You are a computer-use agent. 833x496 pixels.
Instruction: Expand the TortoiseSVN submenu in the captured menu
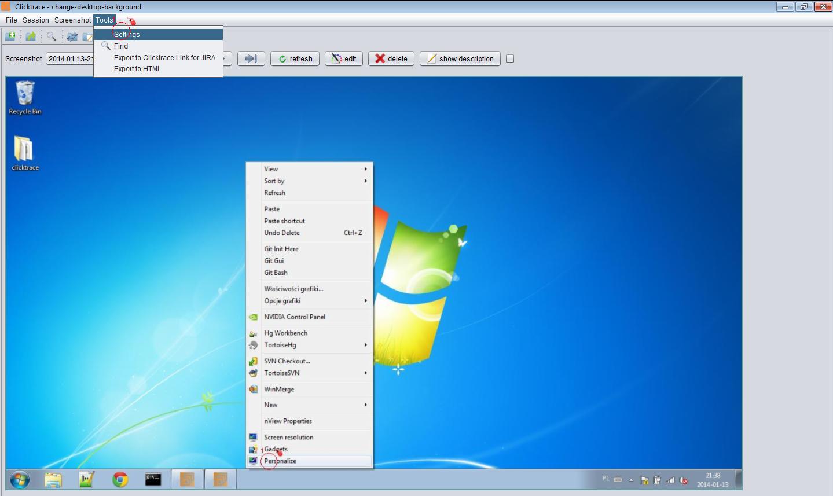click(x=309, y=373)
